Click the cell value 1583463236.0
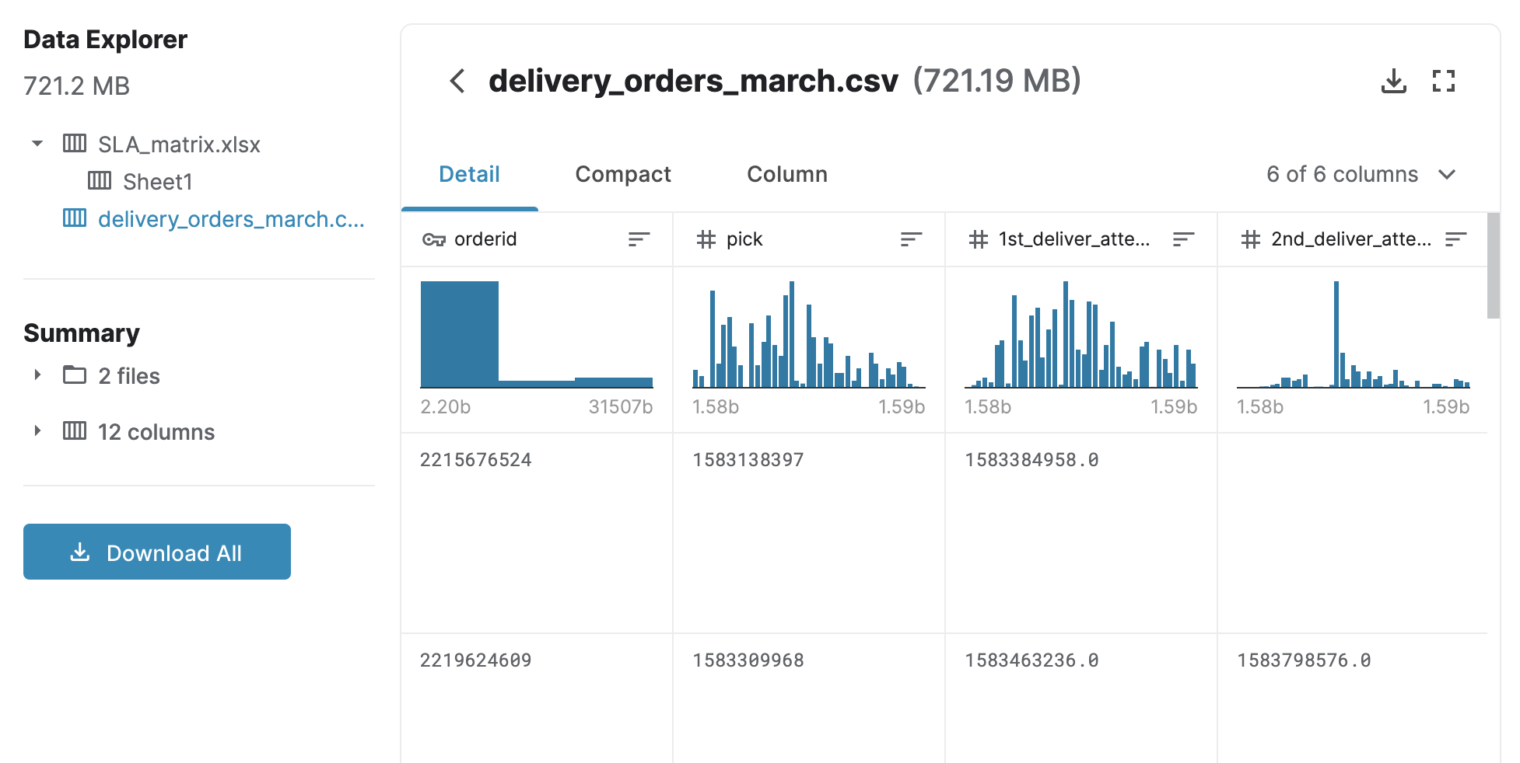The image size is (1520, 763). click(1031, 660)
